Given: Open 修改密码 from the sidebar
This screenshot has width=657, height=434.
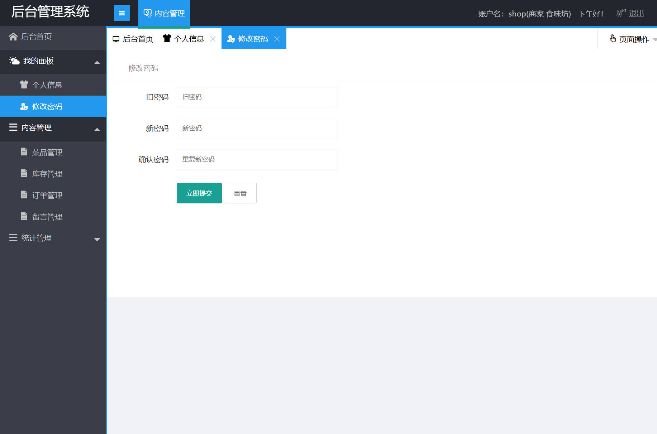Looking at the screenshot, I should pos(53,106).
